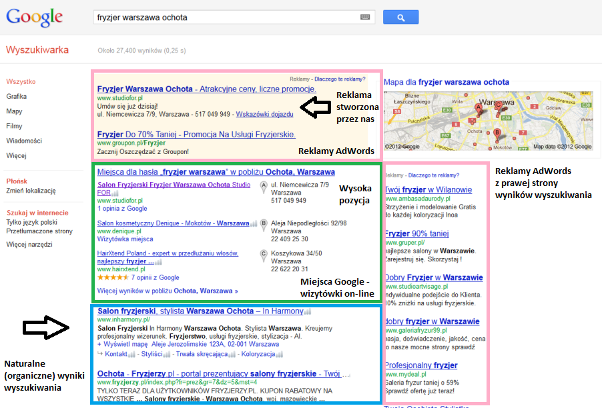This screenshot has height=408, width=602.
Task: Click pin icon C beside Koszykowa address
Action: [x=264, y=255]
